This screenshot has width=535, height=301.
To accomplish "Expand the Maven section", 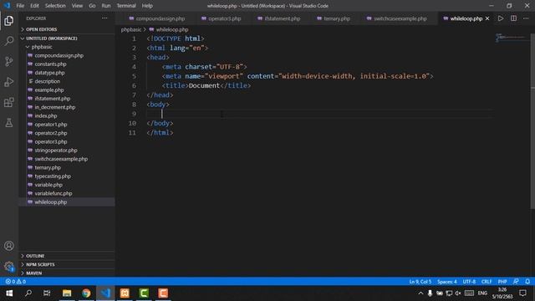I will 67,273.
